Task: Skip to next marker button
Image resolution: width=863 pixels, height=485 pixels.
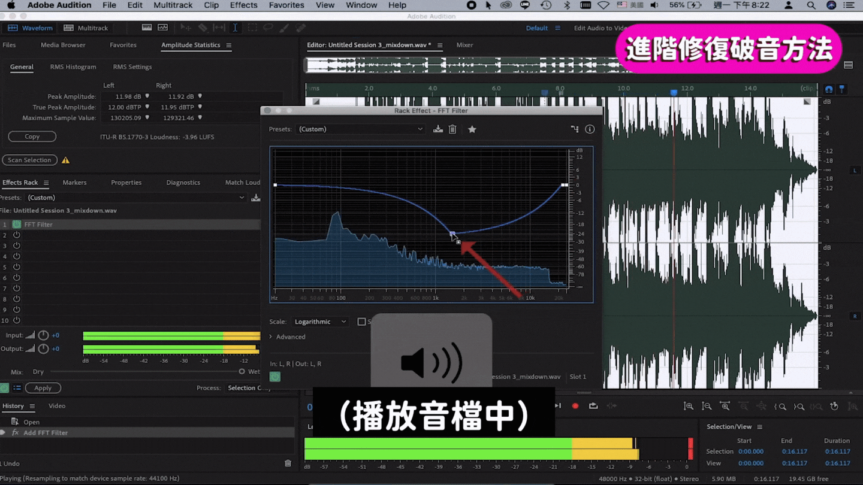Action: [558, 406]
